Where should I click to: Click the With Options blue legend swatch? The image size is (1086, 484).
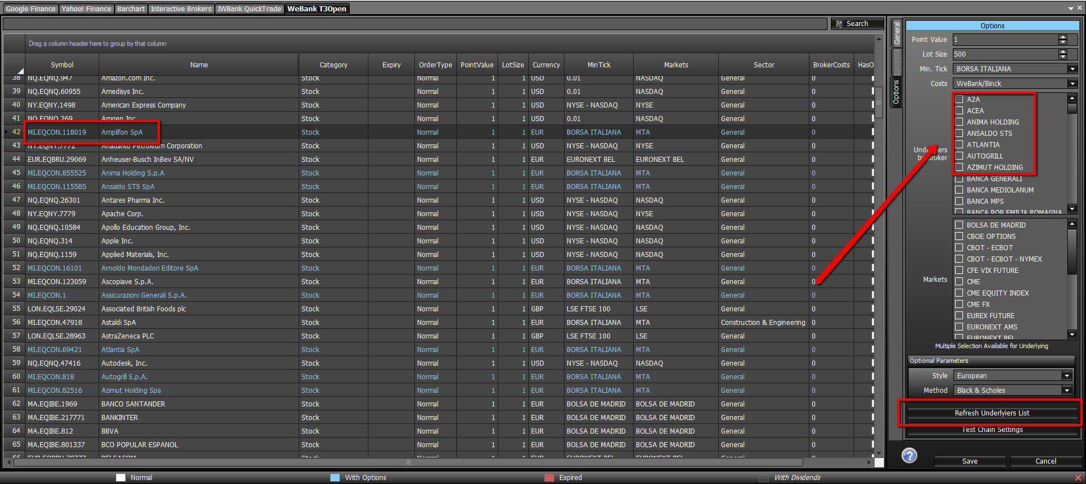point(334,478)
